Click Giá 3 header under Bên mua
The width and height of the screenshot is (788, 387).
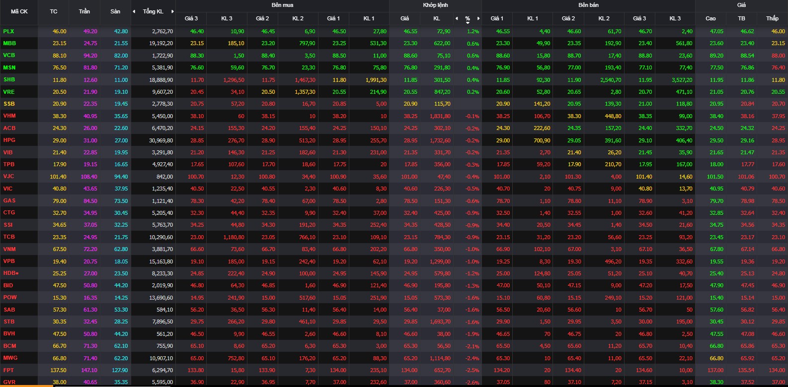pyautogui.click(x=191, y=18)
